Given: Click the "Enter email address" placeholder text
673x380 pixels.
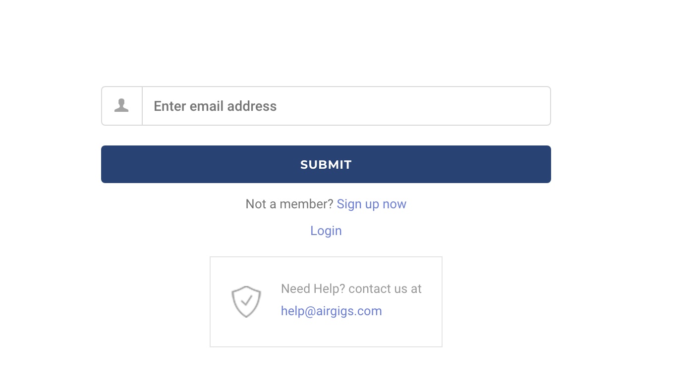Looking at the screenshot, I should click(x=215, y=106).
